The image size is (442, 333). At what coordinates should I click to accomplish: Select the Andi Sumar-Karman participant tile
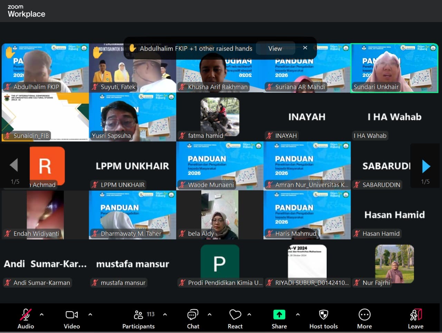45,264
